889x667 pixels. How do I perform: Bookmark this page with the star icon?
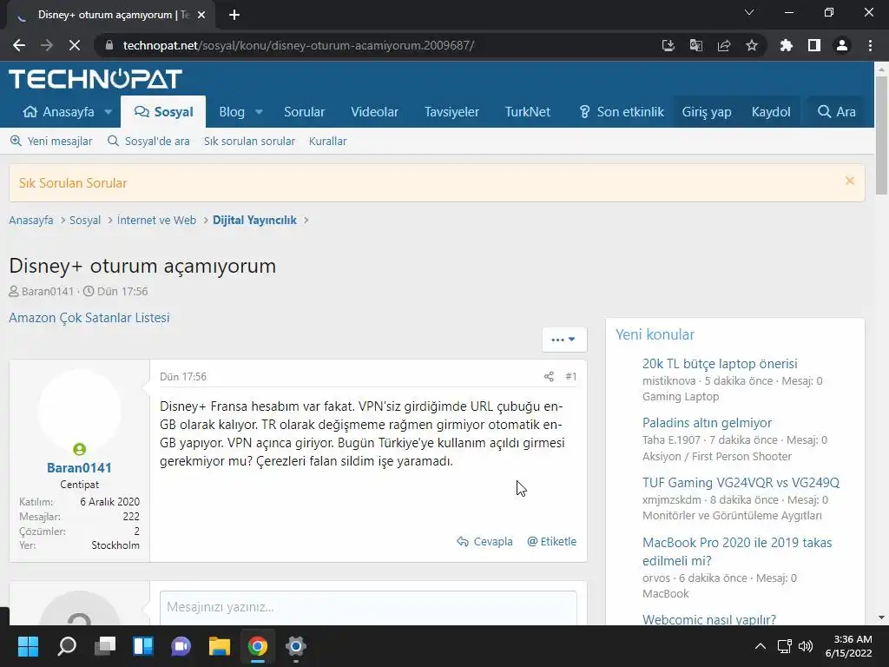[752, 45]
